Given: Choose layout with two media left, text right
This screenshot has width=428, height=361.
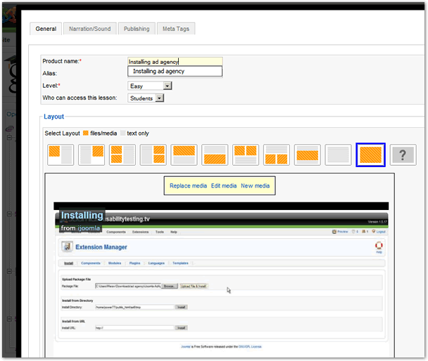Looking at the screenshot, I should [122, 155].
